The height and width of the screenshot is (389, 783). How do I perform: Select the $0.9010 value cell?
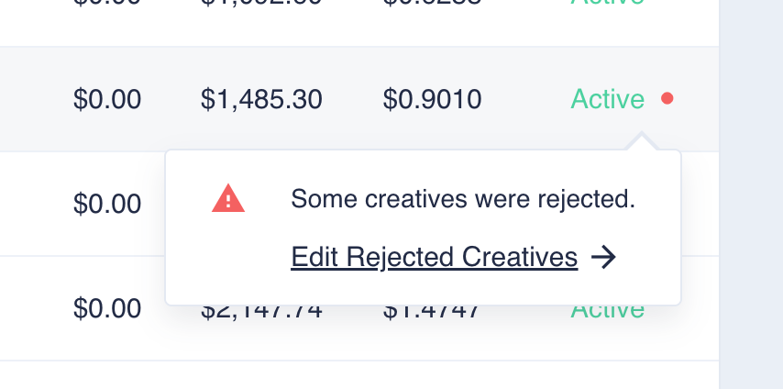click(432, 99)
